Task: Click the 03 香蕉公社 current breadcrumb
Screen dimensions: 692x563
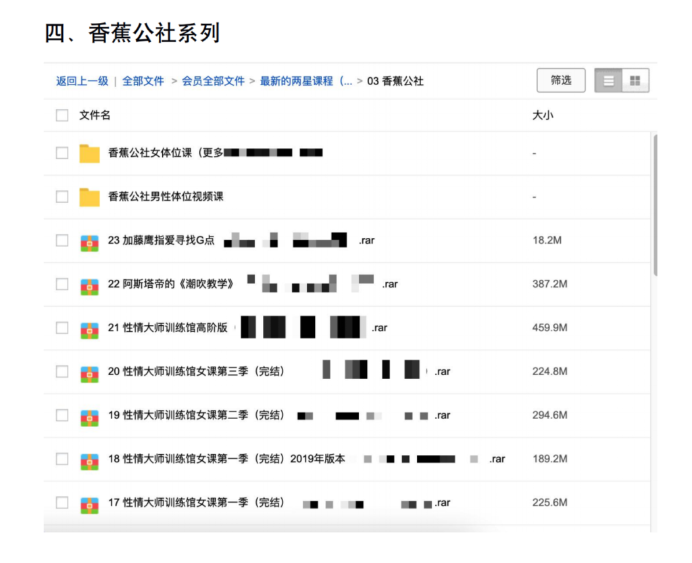Action: click(x=395, y=81)
